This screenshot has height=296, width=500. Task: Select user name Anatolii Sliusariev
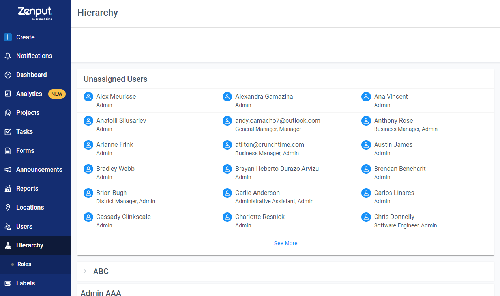point(121,120)
